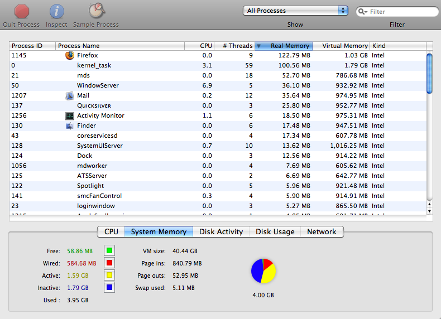
Task: Select the Spotlight process row
Action: 218,186
